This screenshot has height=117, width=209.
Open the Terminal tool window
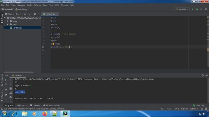point(35,105)
